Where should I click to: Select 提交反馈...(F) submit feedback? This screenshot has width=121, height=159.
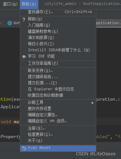click(58, 83)
